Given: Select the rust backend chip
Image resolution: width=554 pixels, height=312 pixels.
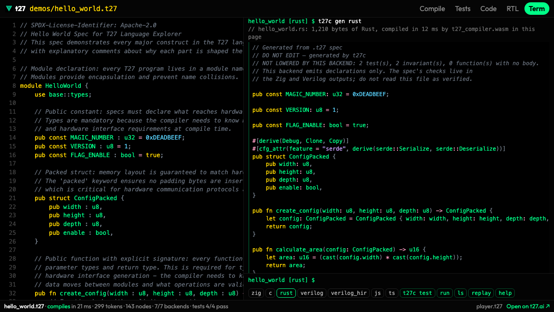Looking at the screenshot, I should point(286,293).
